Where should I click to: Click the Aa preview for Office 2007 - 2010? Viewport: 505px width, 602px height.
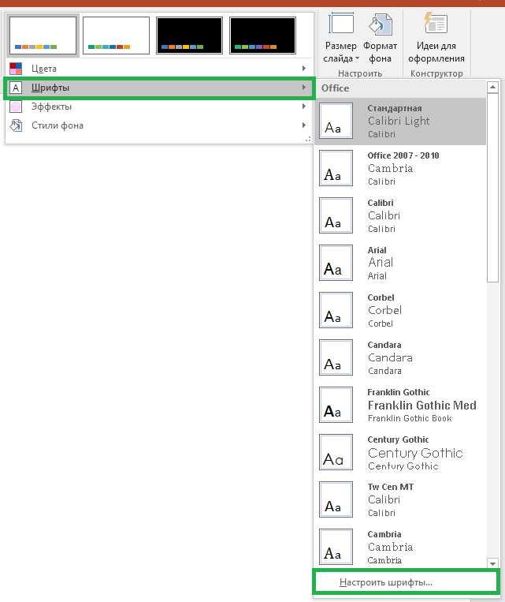click(x=336, y=168)
